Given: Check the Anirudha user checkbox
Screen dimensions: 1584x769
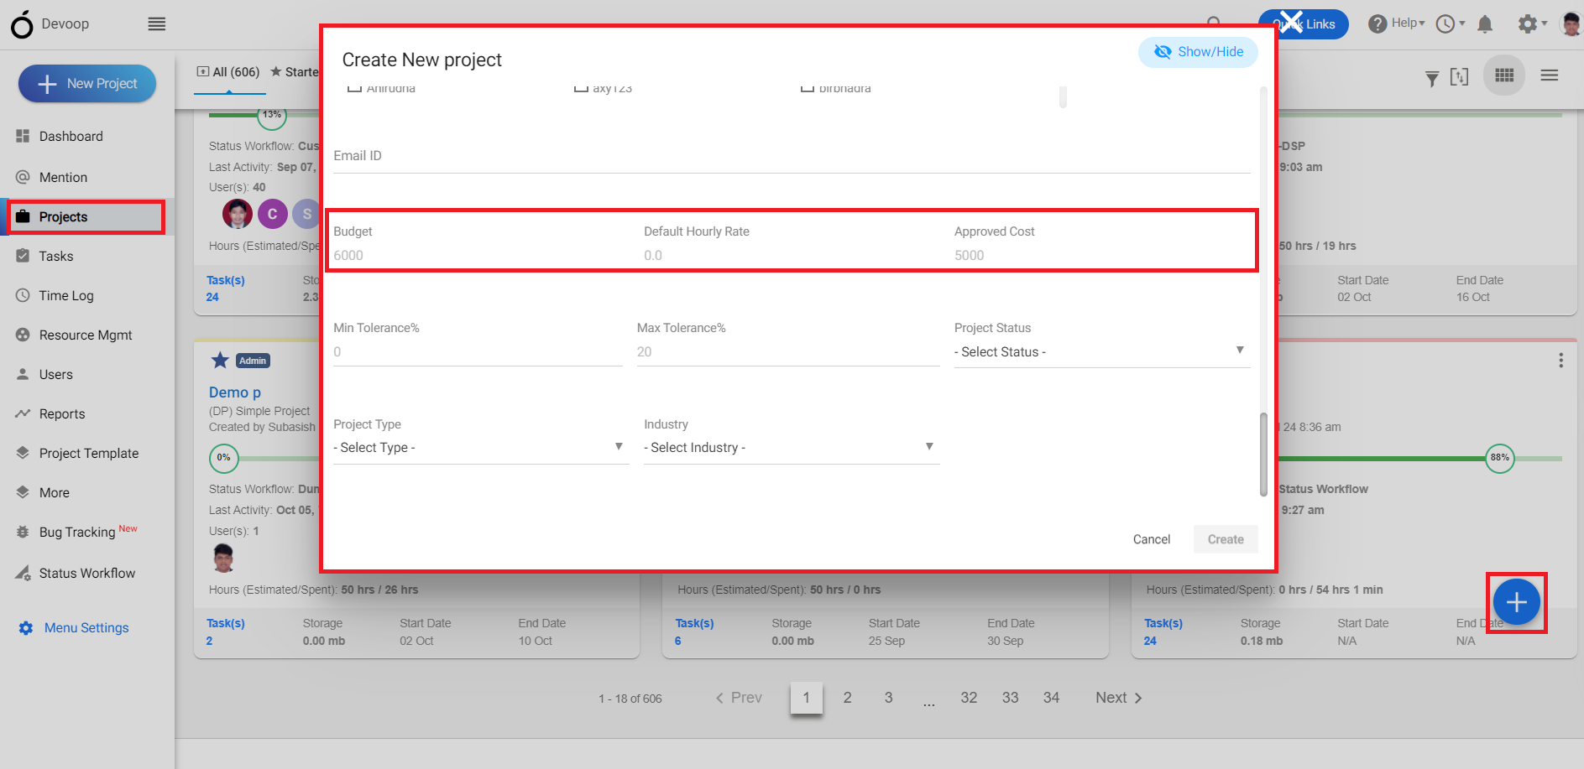Looking at the screenshot, I should point(354,87).
